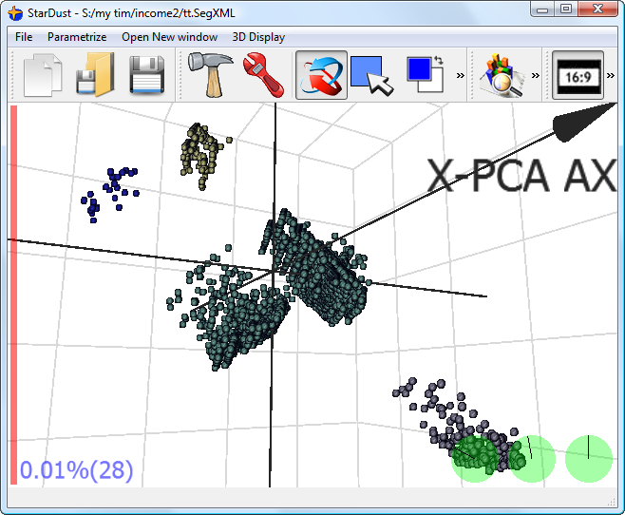Click the new document icon

coord(43,75)
